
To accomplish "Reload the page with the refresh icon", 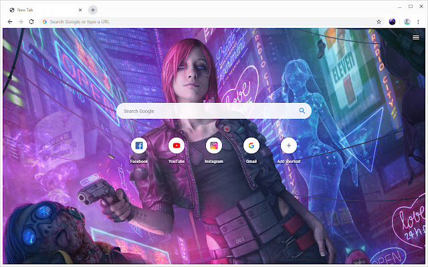I will click(31, 22).
